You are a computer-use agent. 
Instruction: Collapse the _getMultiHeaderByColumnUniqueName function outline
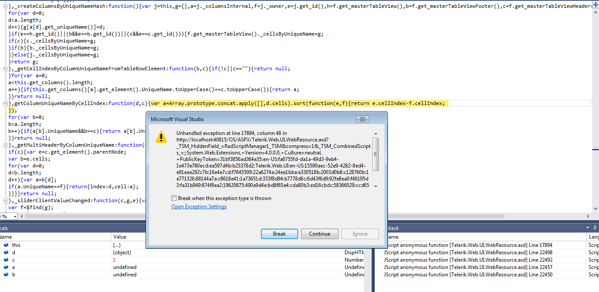coord(5,145)
